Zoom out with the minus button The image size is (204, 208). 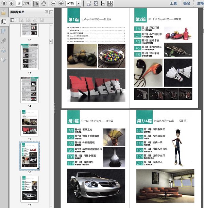click(x=54, y=3)
